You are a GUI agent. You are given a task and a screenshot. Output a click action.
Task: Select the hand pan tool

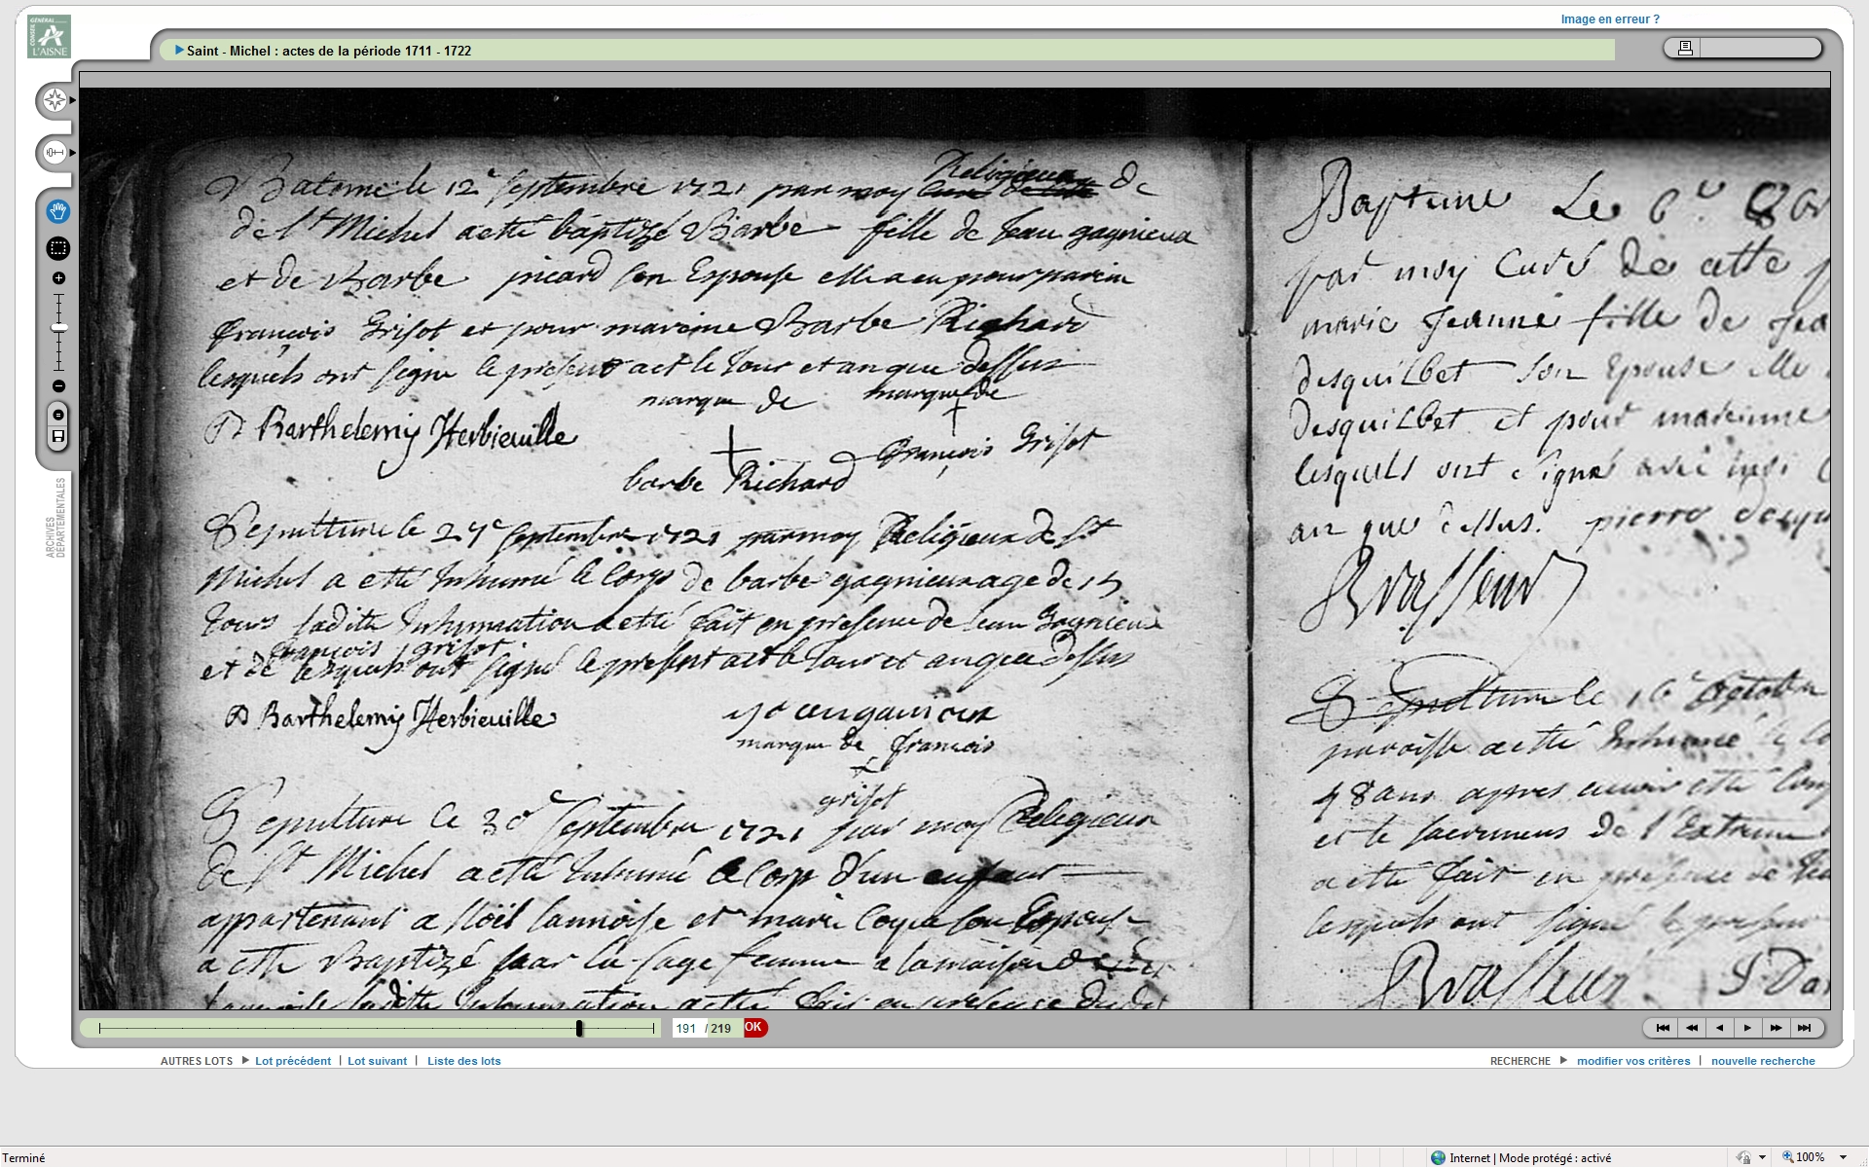[57, 211]
